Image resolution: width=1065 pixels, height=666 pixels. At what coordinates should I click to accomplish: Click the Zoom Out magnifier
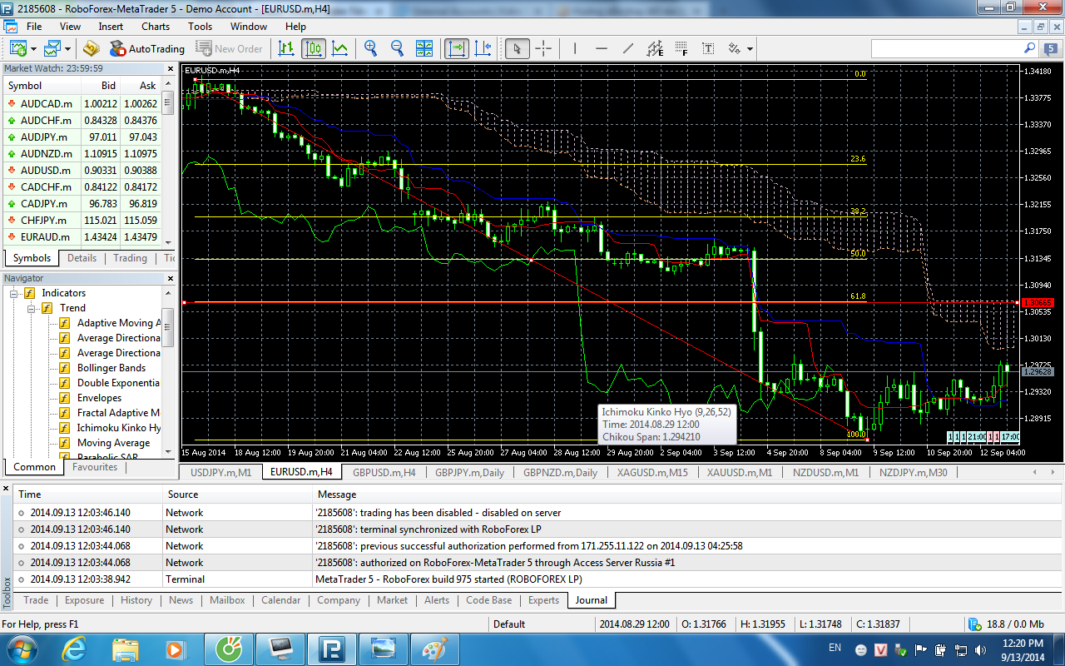(x=397, y=48)
